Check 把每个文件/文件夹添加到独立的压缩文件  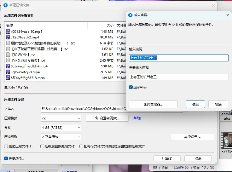(81, 146)
